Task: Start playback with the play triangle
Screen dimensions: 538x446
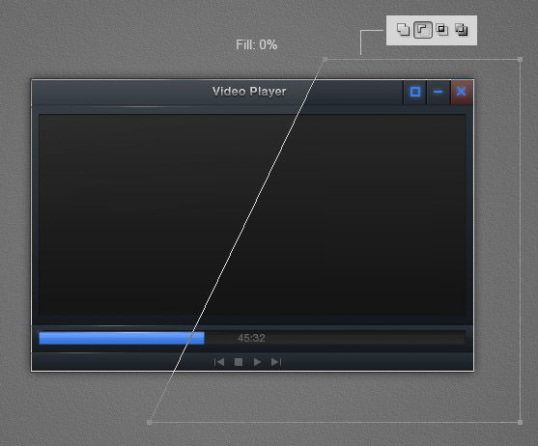Action: [257, 362]
